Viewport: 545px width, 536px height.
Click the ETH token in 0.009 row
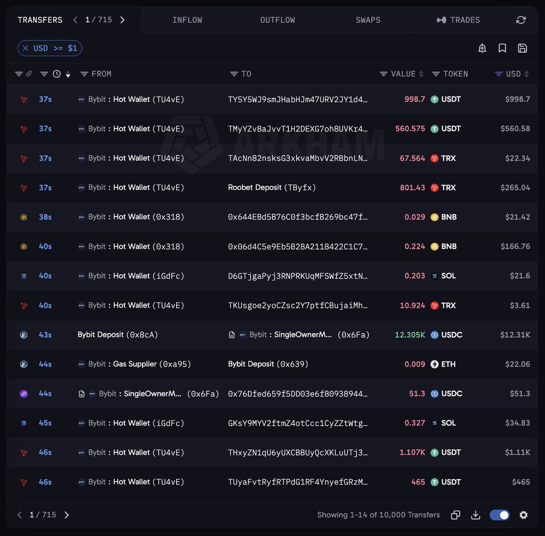(443, 364)
